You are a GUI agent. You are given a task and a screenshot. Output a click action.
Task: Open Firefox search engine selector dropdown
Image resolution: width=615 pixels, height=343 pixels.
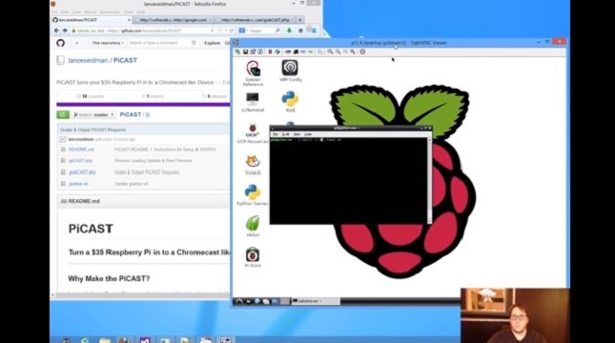coord(243,30)
